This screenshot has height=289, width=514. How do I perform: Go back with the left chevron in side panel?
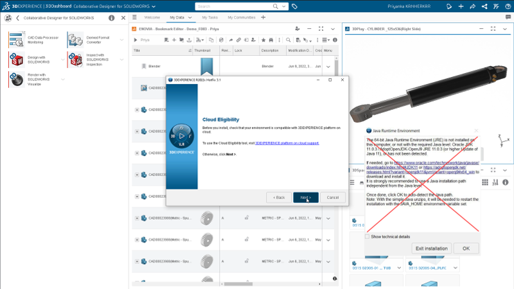tap(18, 18)
